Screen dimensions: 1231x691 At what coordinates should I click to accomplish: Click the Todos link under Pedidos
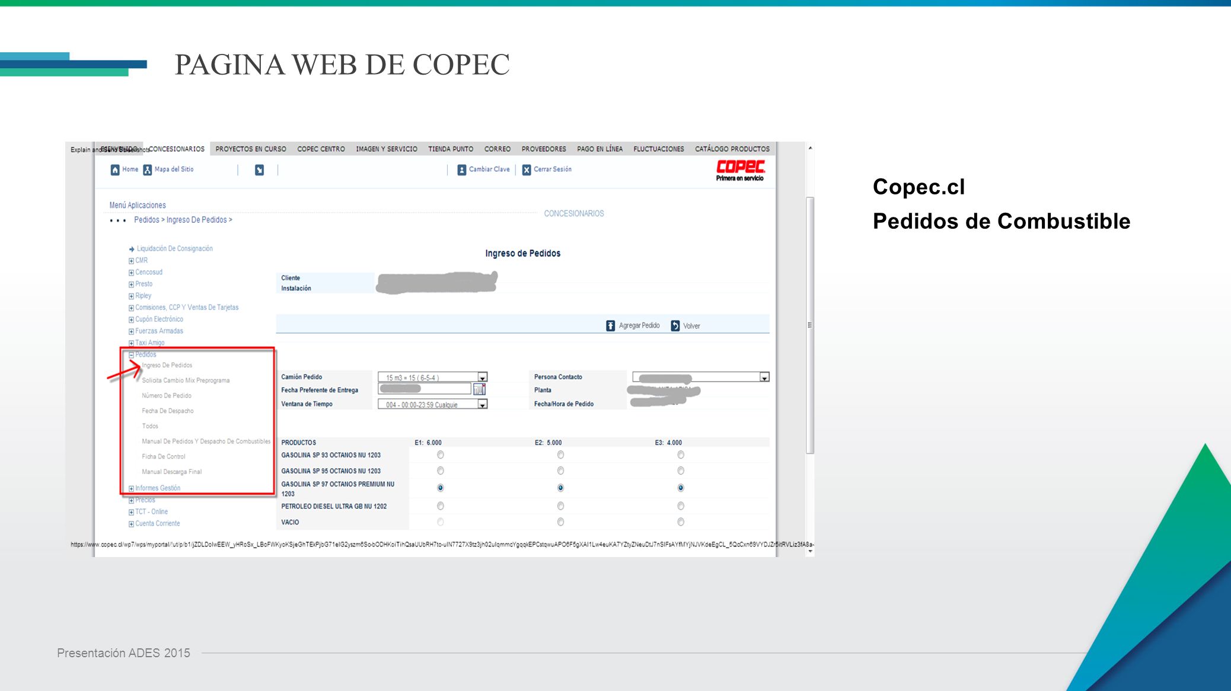click(150, 427)
